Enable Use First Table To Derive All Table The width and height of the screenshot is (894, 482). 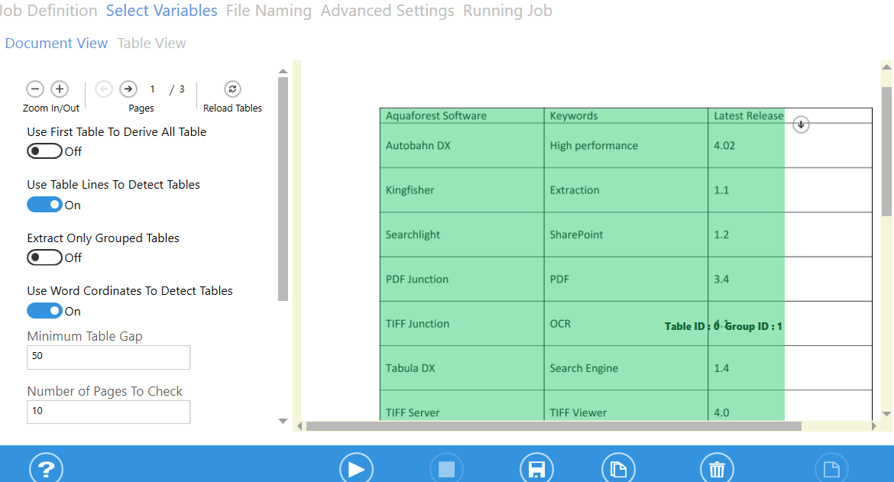coord(44,150)
